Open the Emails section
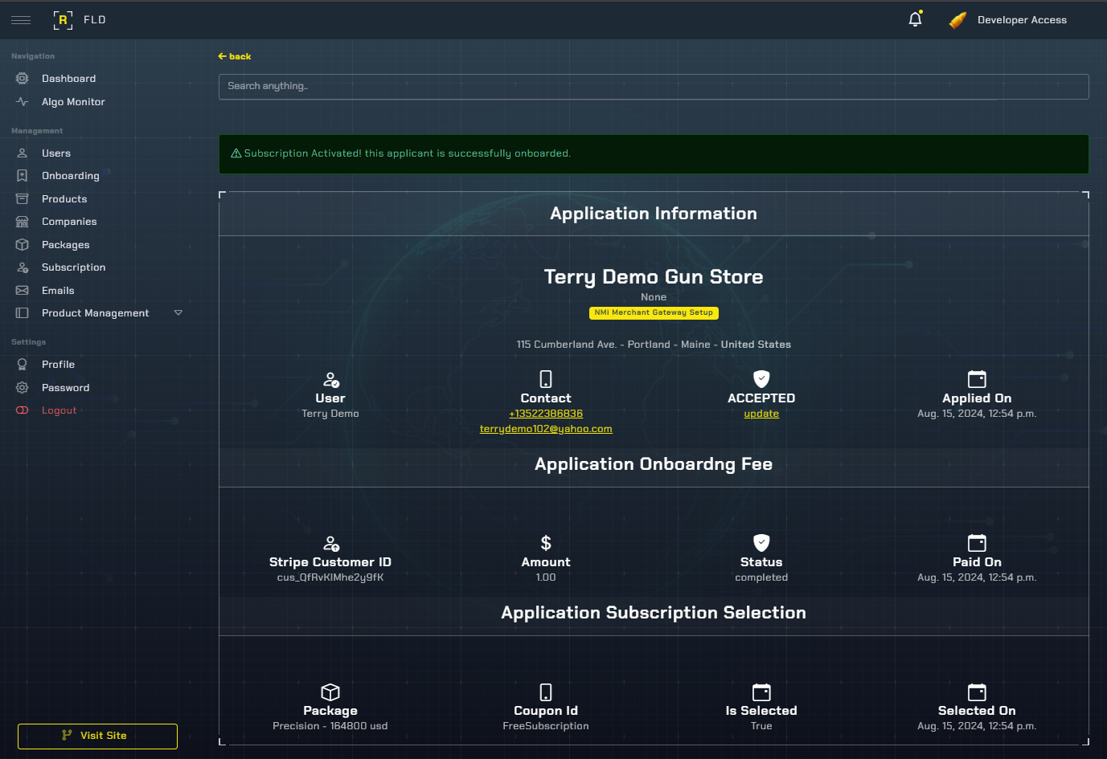The width and height of the screenshot is (1107, 759). (x=58, y=291)
